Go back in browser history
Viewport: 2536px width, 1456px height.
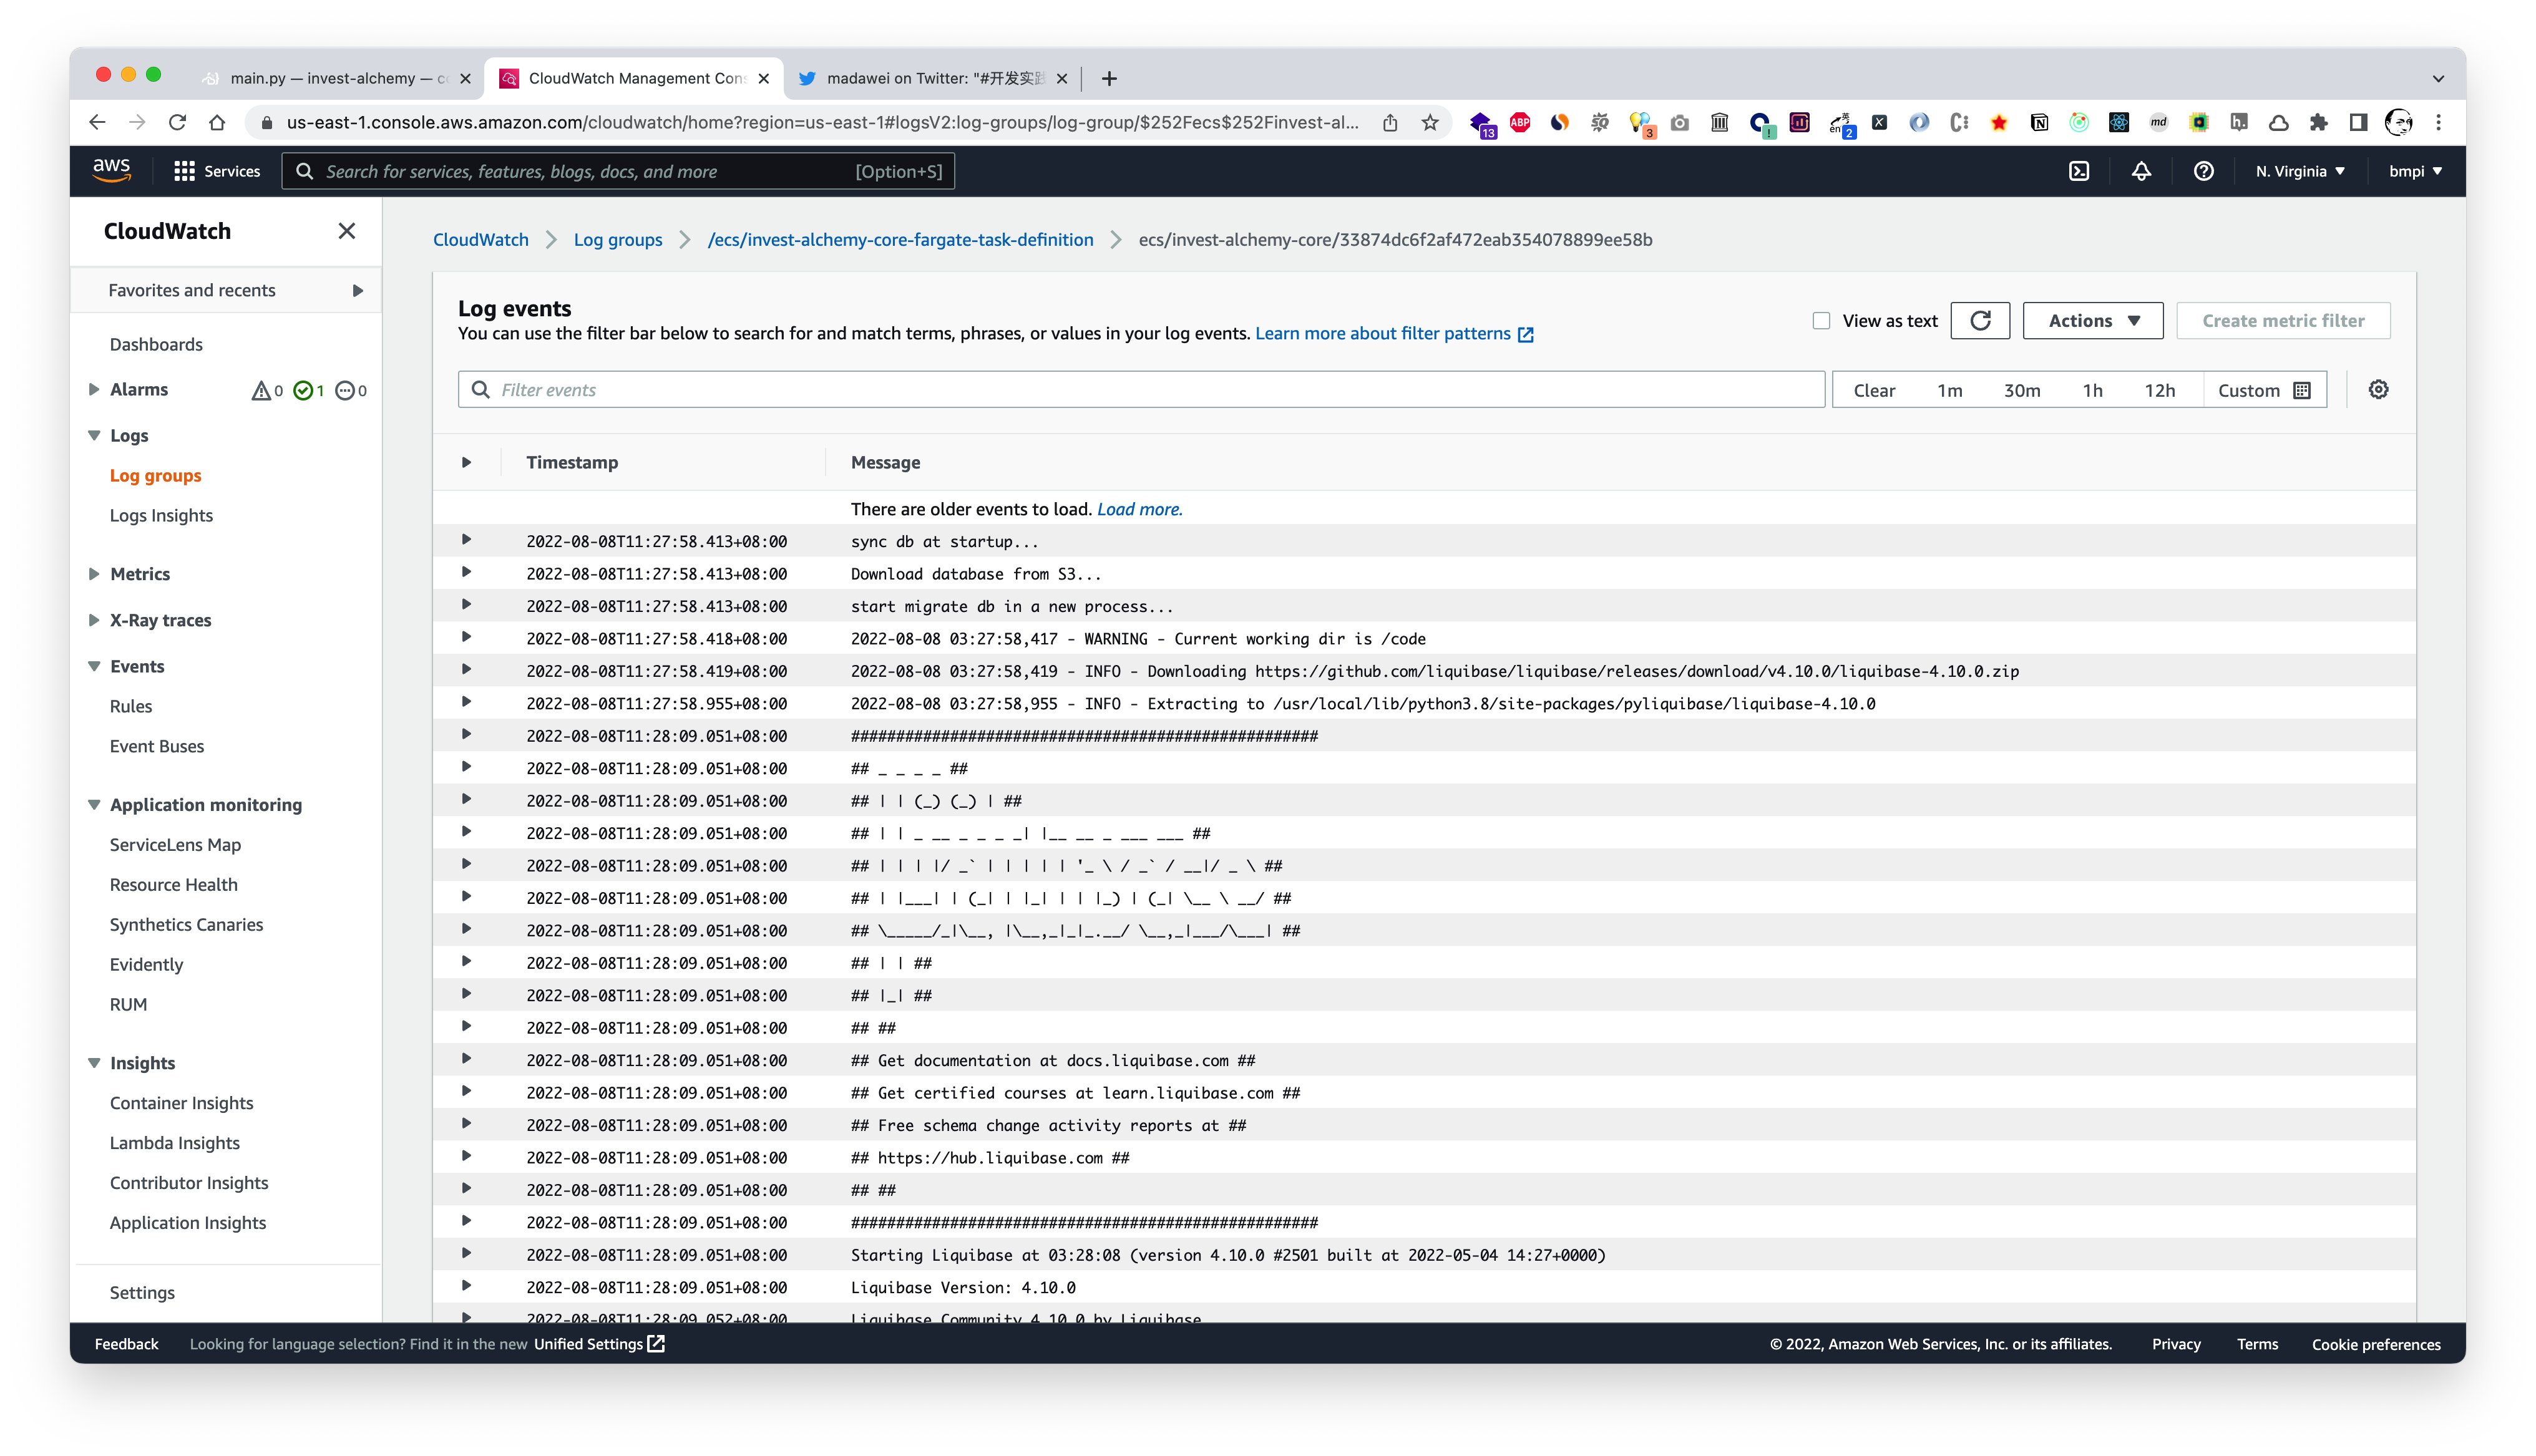97,122
